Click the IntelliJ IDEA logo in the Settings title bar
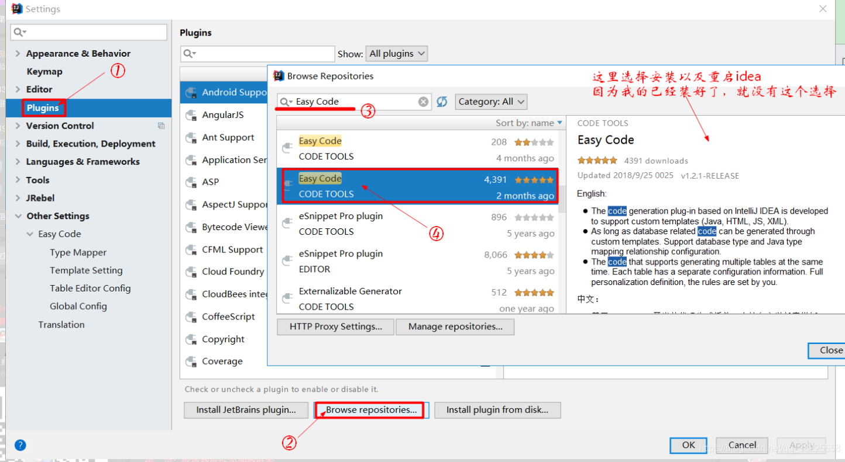This screenshot has height=462, width=845. [x=16, y=8]
